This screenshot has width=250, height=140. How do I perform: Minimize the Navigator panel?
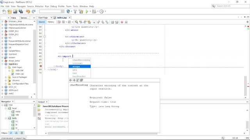coord(34,101)
